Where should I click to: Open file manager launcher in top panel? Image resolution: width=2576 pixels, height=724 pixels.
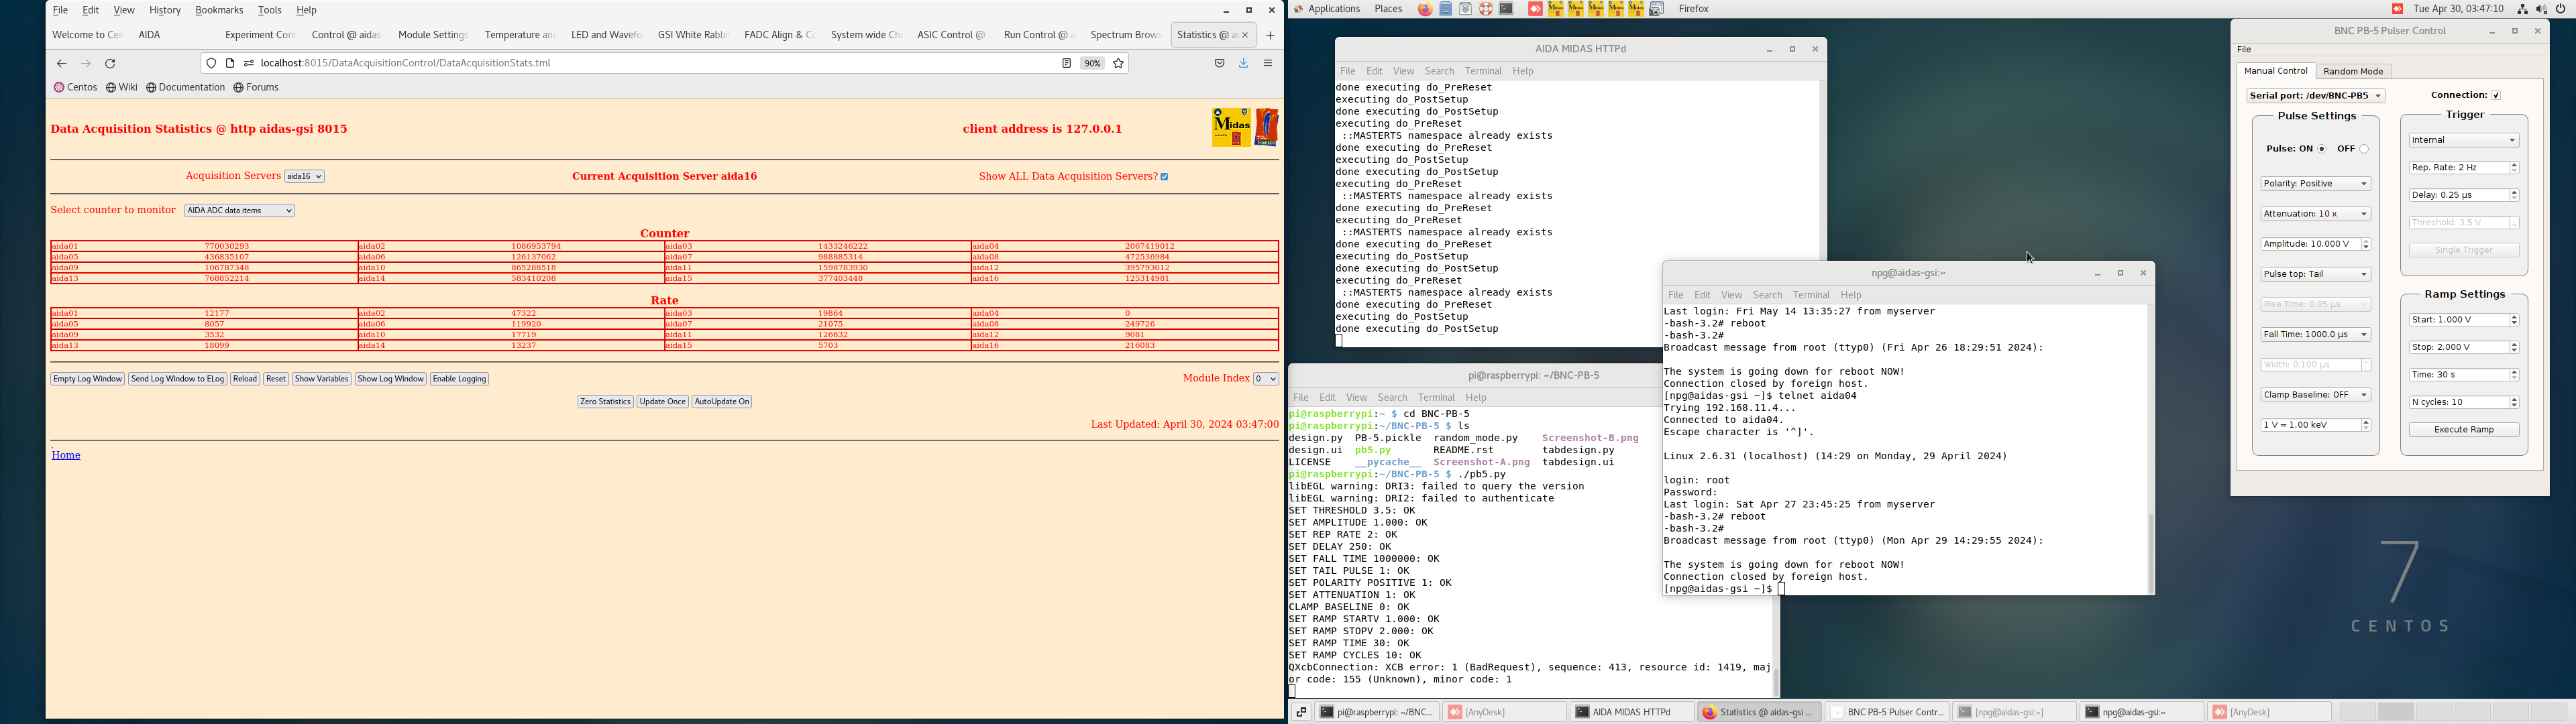click(x=1445, y=9)
